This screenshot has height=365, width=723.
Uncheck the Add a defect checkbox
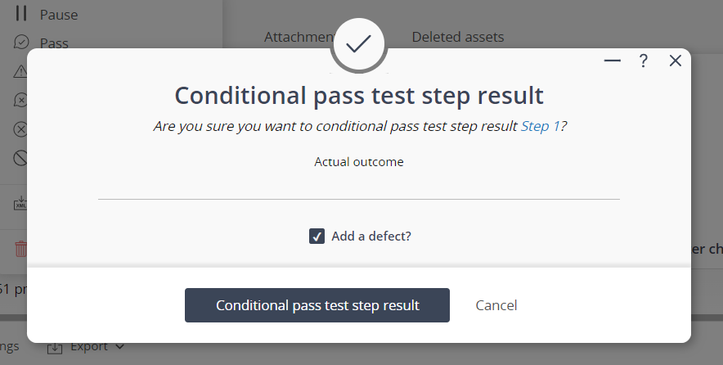tap(317, 237)
